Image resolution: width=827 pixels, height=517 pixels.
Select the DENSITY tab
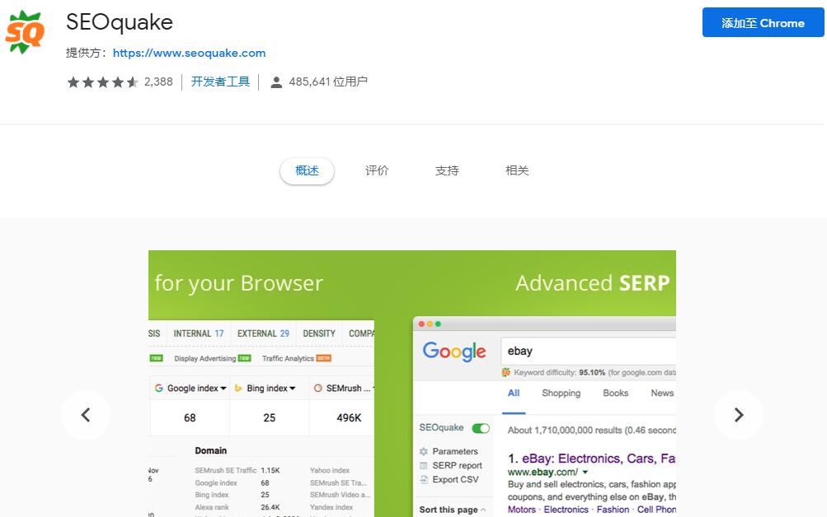(319, 333)
